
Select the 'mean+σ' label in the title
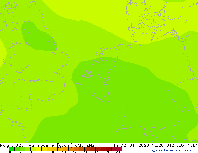click(46, 146)
